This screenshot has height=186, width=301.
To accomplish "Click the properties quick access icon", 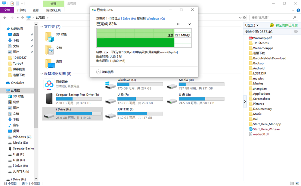I will click(x=12, y=3).
